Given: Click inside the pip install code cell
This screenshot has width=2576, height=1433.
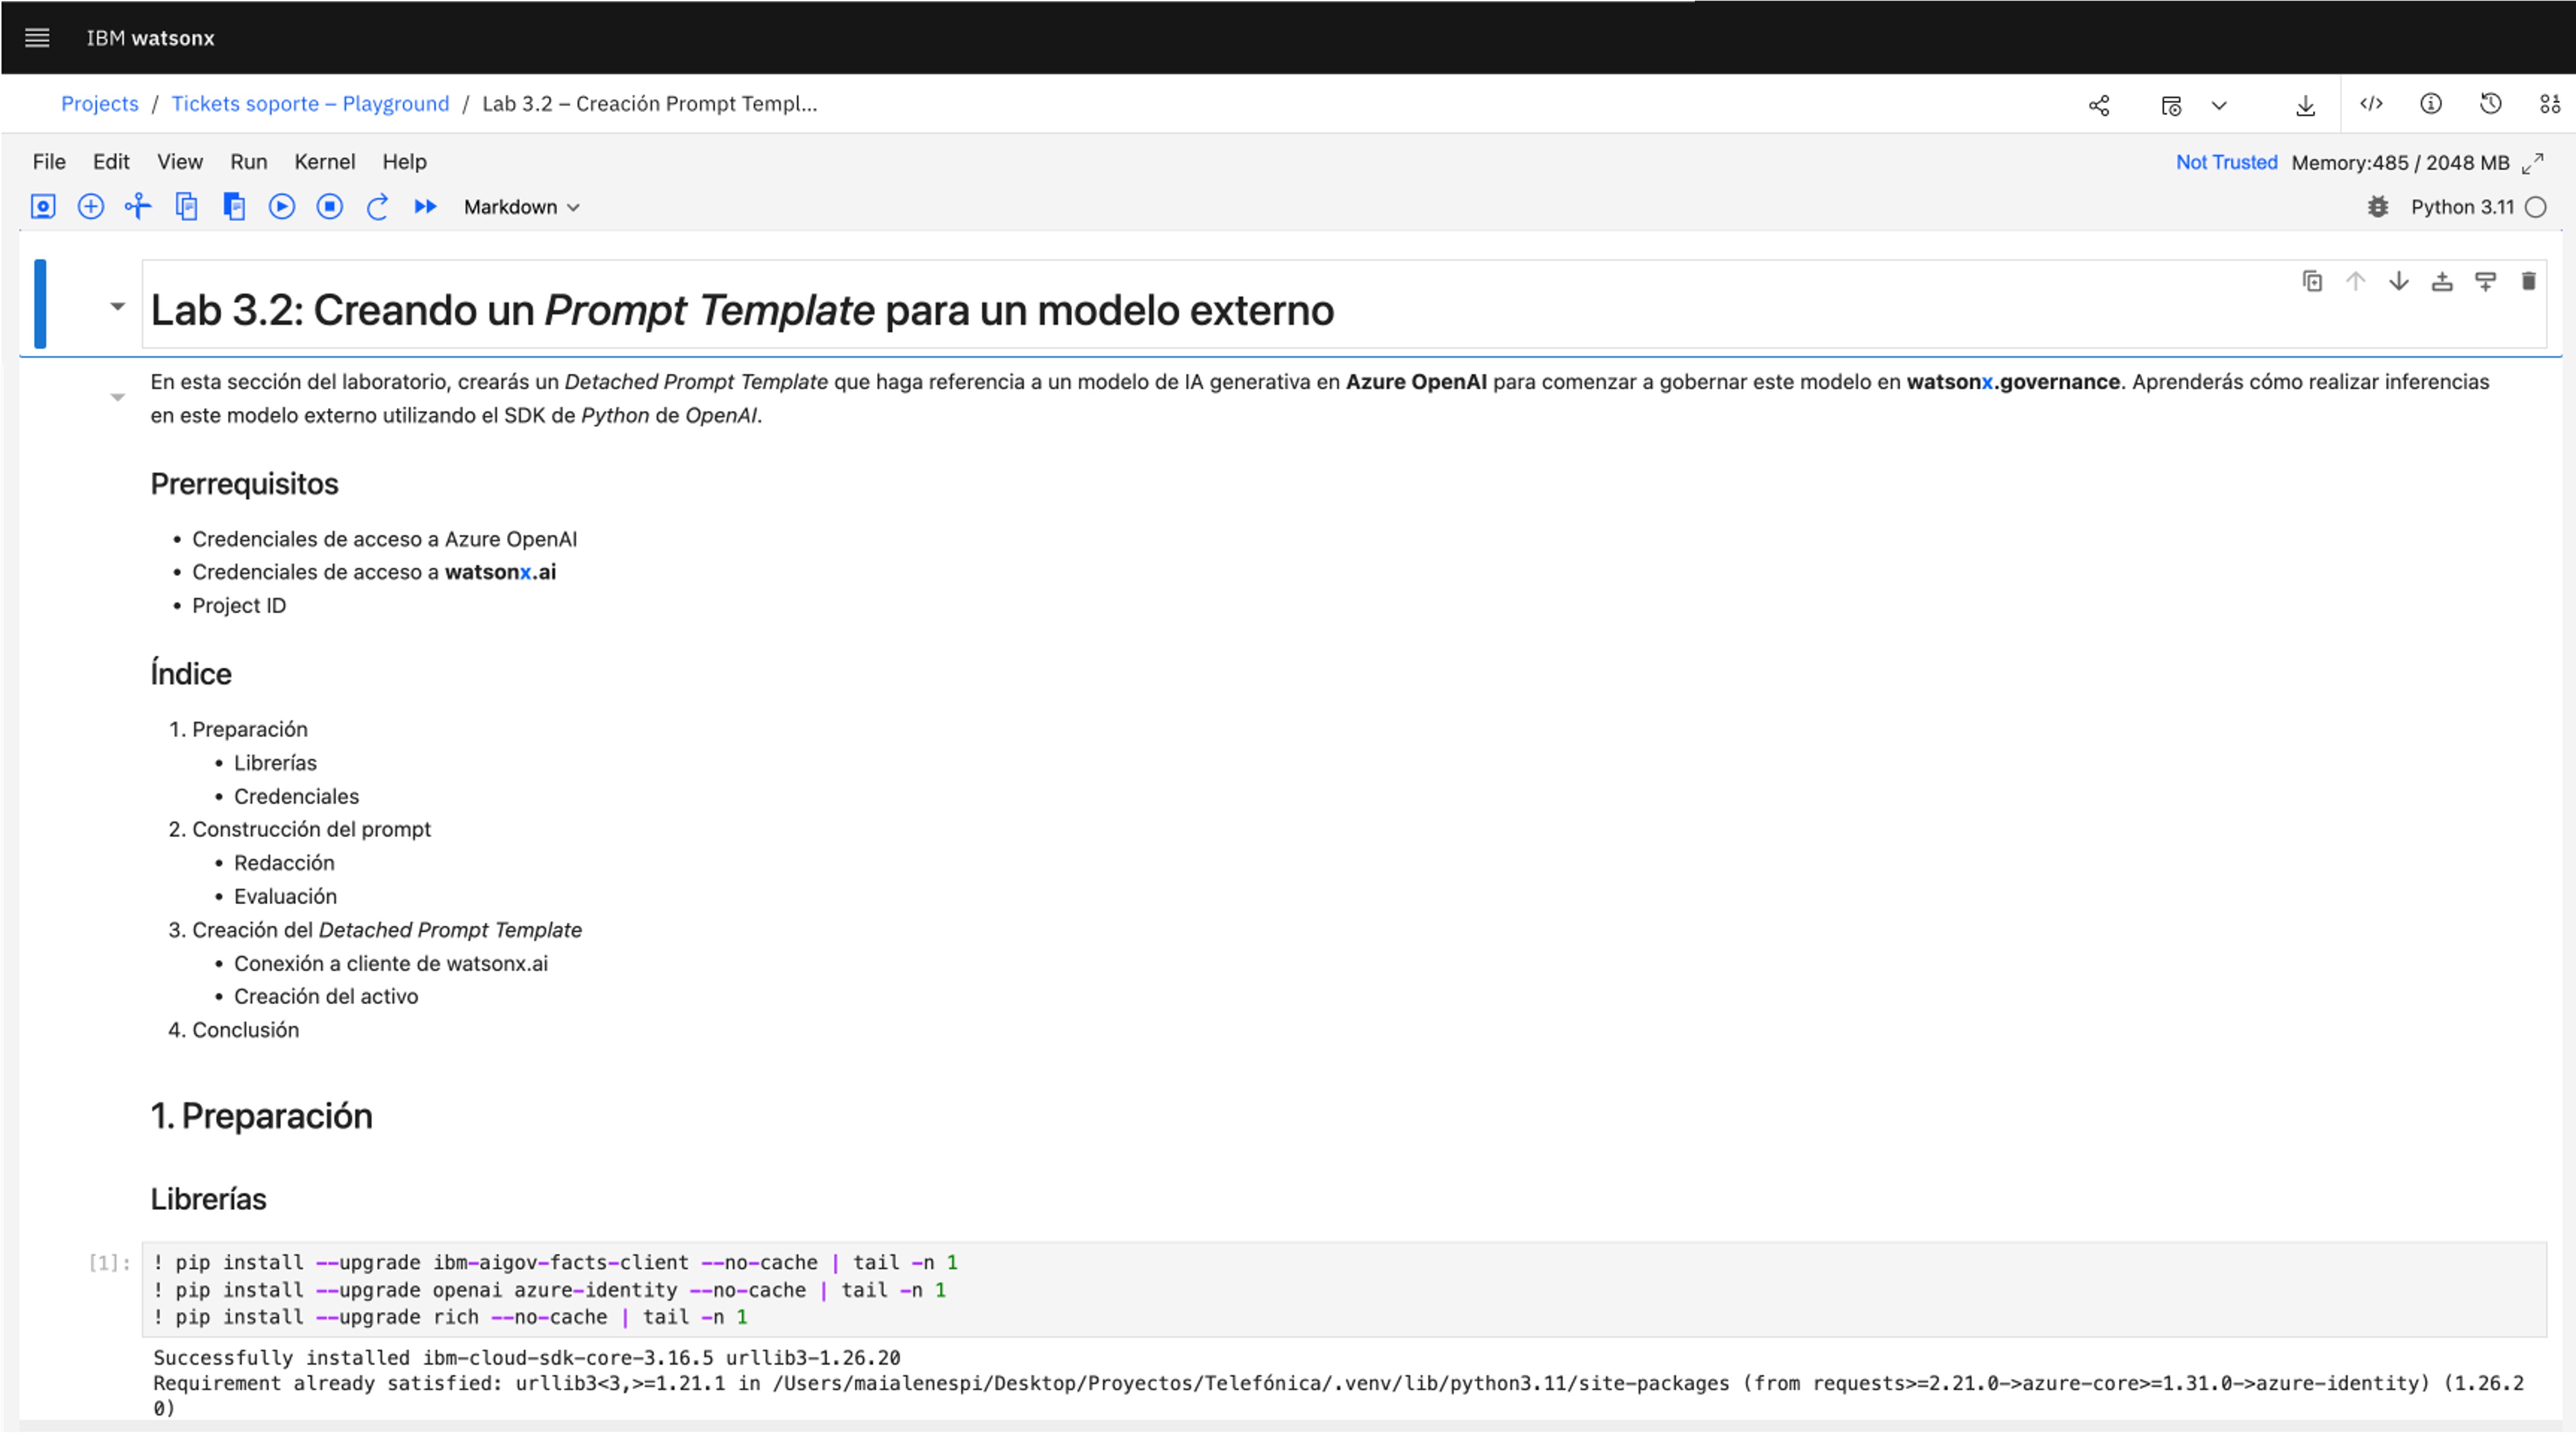Looking at the screenshot, I should [x=1344, y=1290].
